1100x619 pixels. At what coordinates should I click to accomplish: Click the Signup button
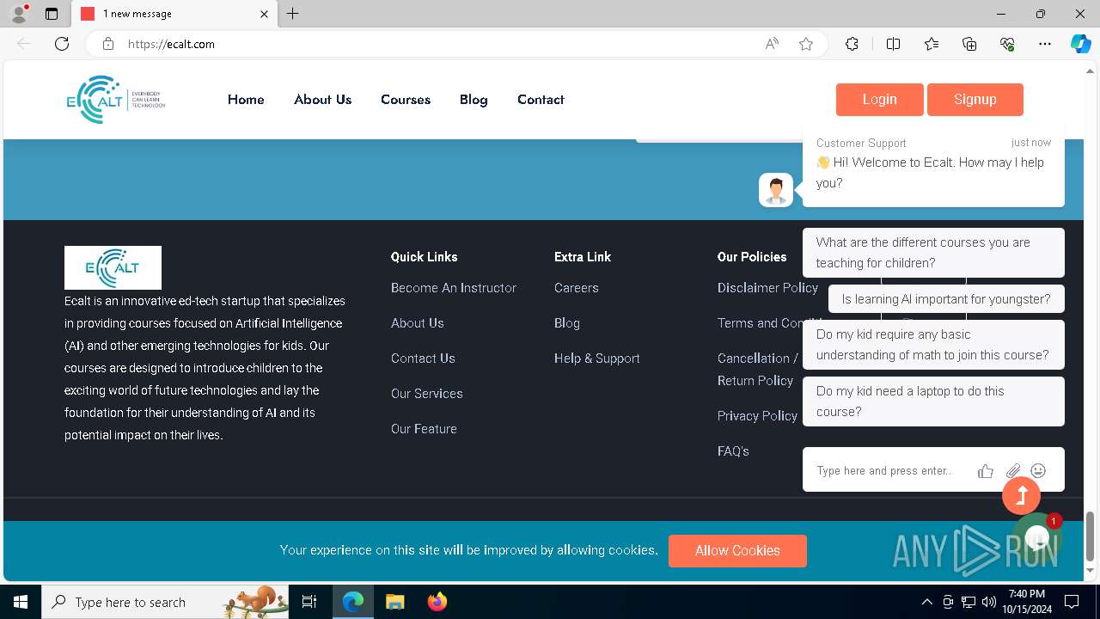[x=975, y=100]
